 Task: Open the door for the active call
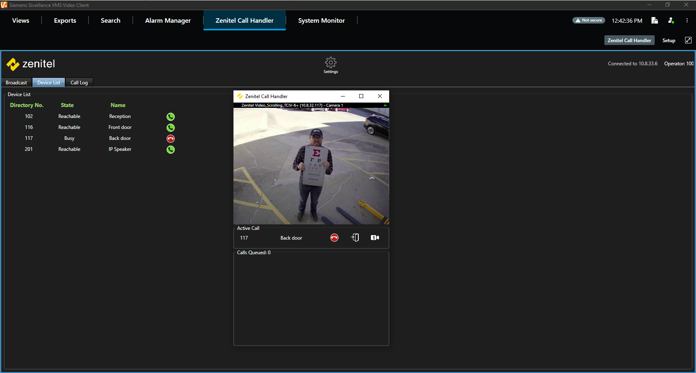[x=355, y=238]
